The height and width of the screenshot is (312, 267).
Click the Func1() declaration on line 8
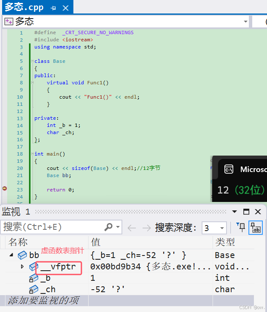(x=98, y=83)
